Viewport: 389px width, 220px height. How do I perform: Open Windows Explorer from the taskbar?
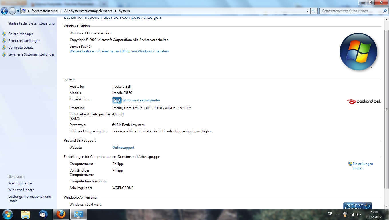[x=25, y=214]
